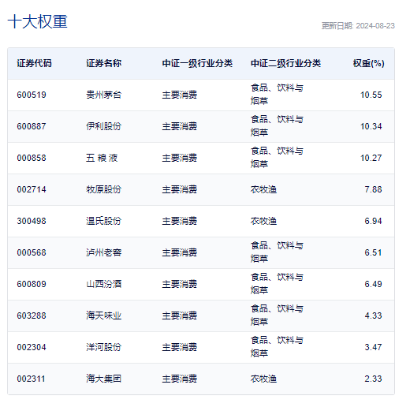
Task: Select the 农牧渔 cell for 温氏股份
Action: pyautogui.click(x=263, y=221)
